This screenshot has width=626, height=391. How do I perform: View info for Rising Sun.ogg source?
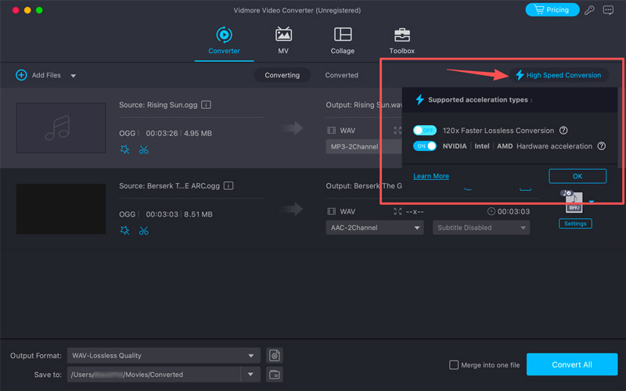coord(206,105)
